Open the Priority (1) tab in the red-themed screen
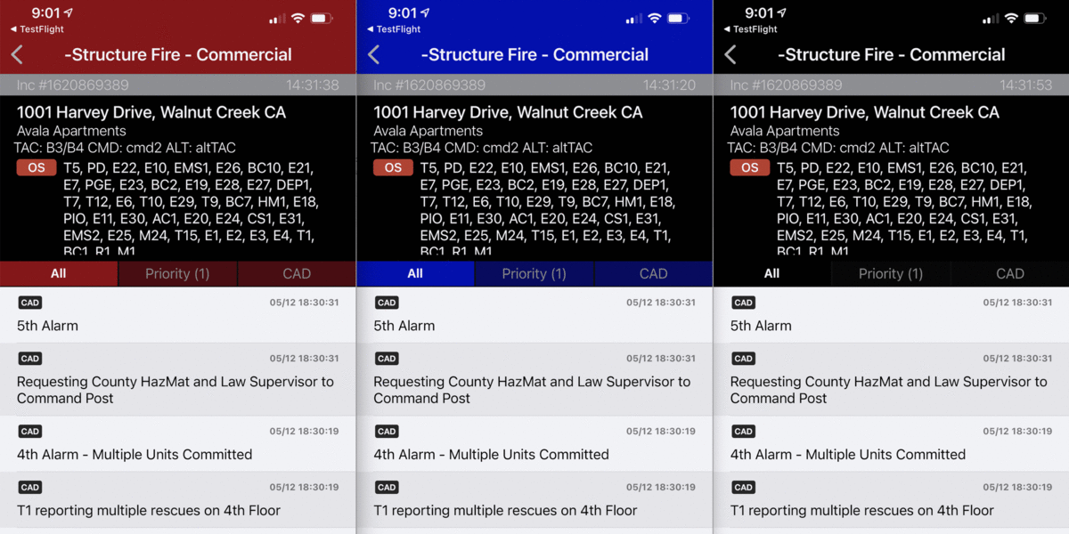Image resolution: width=1069 pixels, height=534 pixels. 177,273
